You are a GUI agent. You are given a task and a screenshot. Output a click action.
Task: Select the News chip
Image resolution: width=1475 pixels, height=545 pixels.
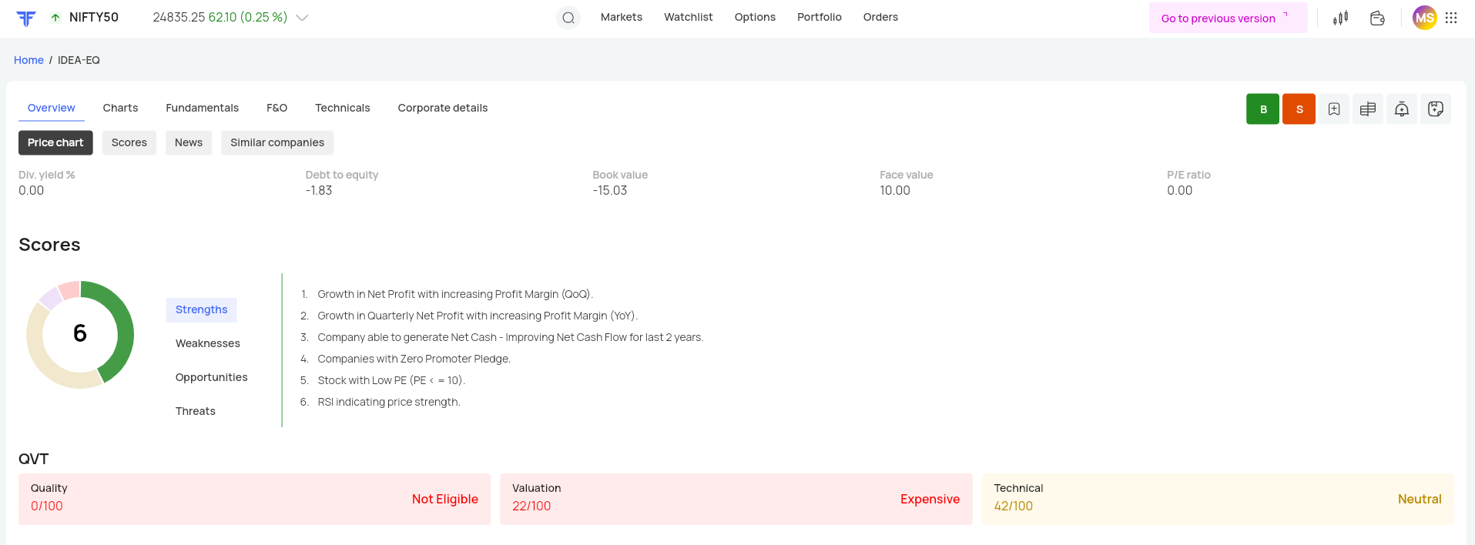click(189, 142)
